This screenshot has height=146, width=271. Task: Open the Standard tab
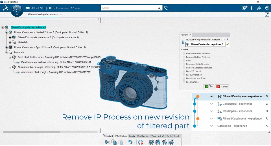(x=108, y=136)
